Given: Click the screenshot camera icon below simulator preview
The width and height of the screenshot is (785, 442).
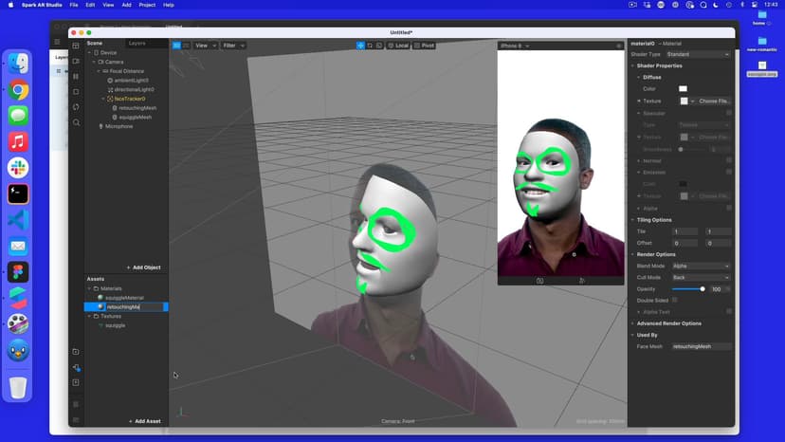Looking at the screenshot, I should (x=539, y=281).
